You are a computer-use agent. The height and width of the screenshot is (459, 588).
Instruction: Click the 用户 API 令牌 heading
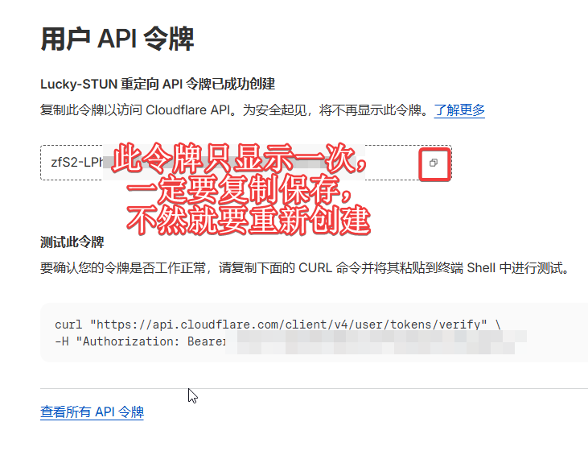pos(117,39)
